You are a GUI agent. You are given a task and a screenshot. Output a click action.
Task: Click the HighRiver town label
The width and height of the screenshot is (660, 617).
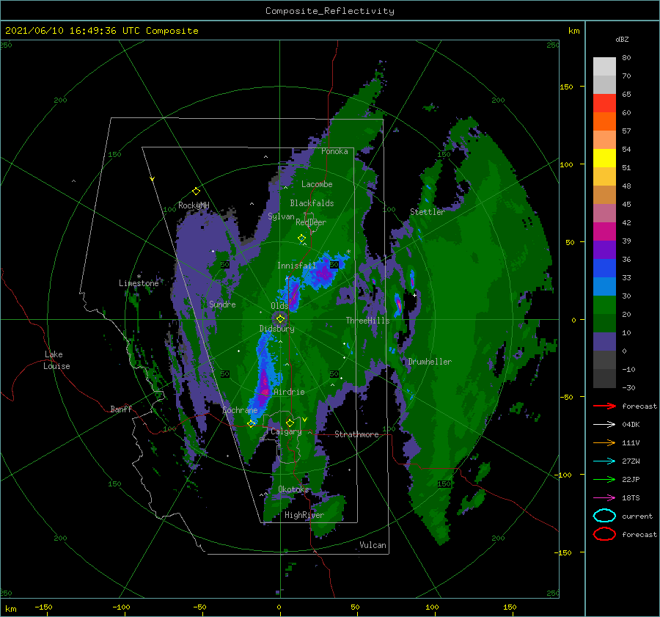pyautogui.click(x=304, y=515)
